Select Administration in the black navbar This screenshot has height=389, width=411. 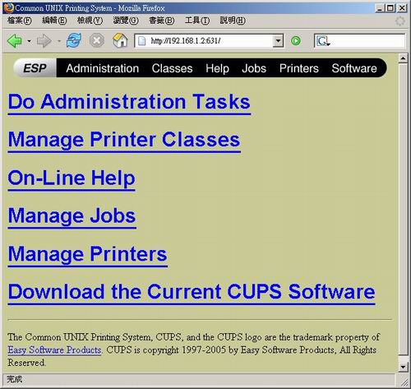point(103,68)
